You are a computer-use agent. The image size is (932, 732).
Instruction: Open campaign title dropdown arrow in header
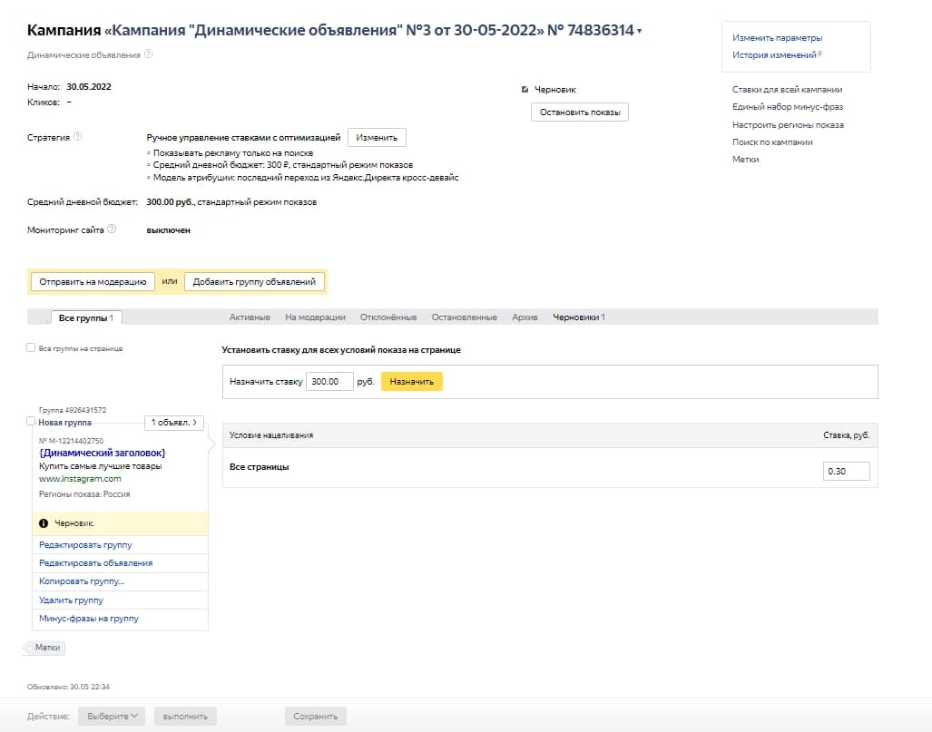point(637,30)
